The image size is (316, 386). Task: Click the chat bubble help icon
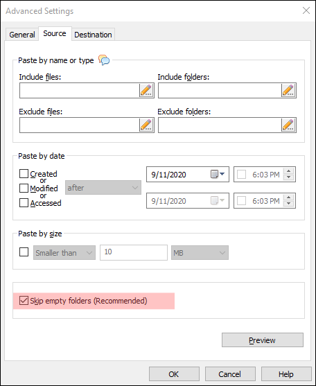pos(104,60)
